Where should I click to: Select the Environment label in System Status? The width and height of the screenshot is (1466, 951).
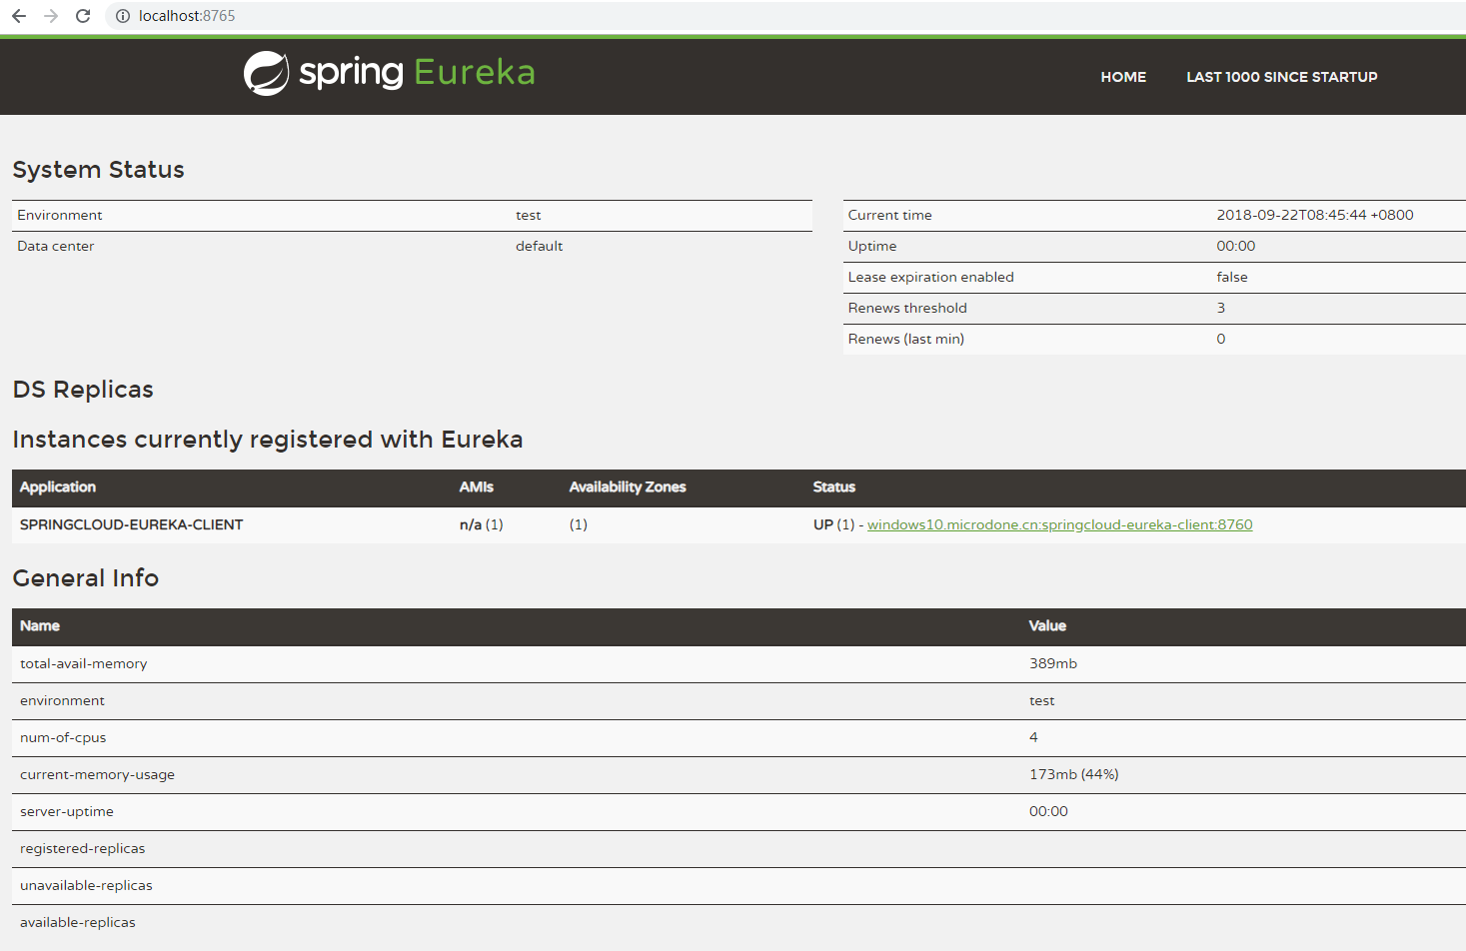coord(60,215)
